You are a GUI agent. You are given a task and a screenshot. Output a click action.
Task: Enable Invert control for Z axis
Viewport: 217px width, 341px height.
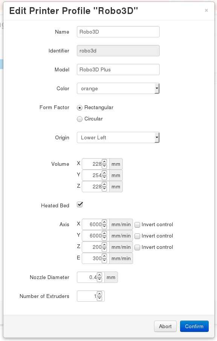[138, 247]
